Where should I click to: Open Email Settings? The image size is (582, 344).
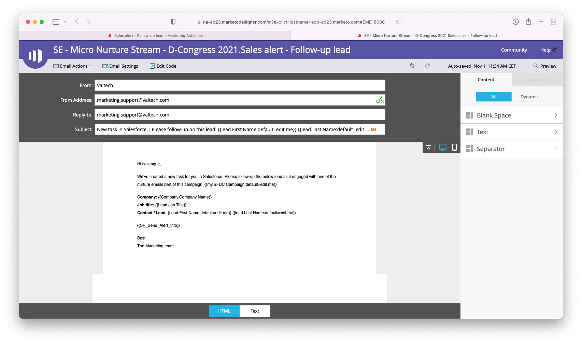click(120, 66)
